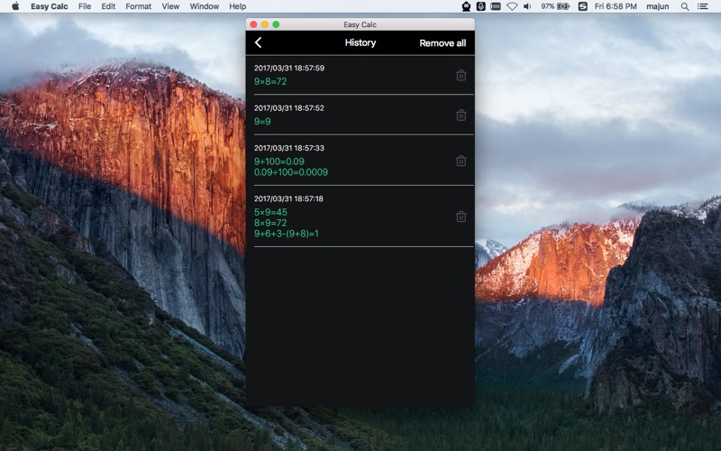This screenshot has width=721, height=451.
Task: Remove the 9÷100=0.09 history entry
Action: [461, 161]
